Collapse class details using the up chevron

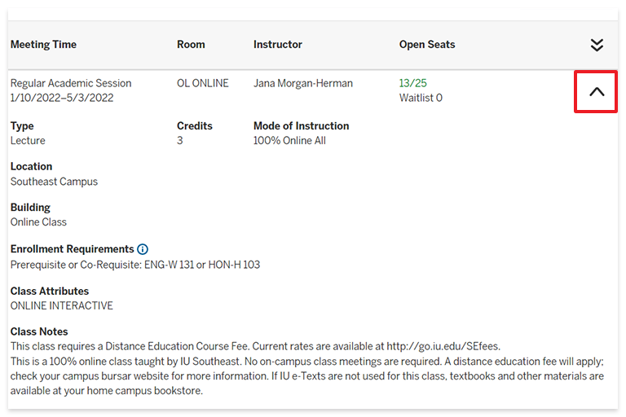tap(597, 92)
